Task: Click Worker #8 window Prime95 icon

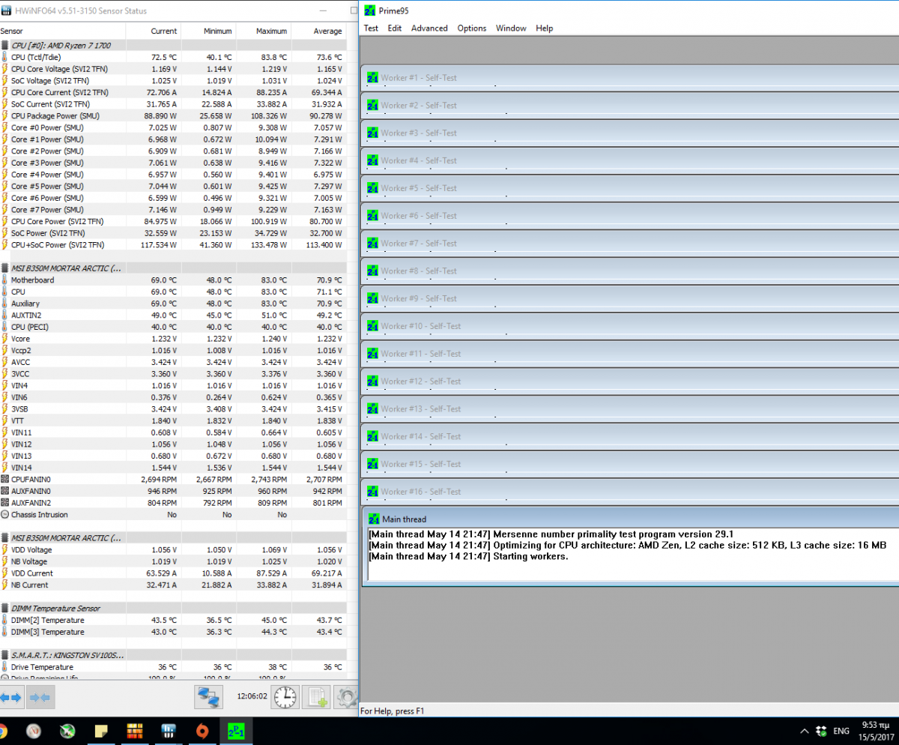Action: [372, 271]
